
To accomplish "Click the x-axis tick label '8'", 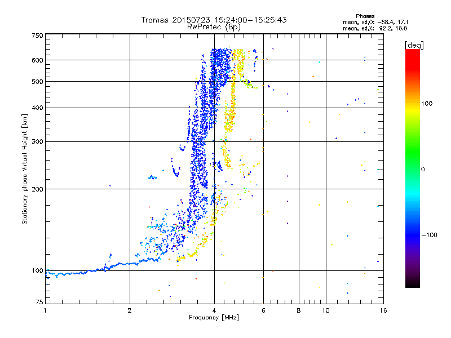I will [x=299, y=310].
